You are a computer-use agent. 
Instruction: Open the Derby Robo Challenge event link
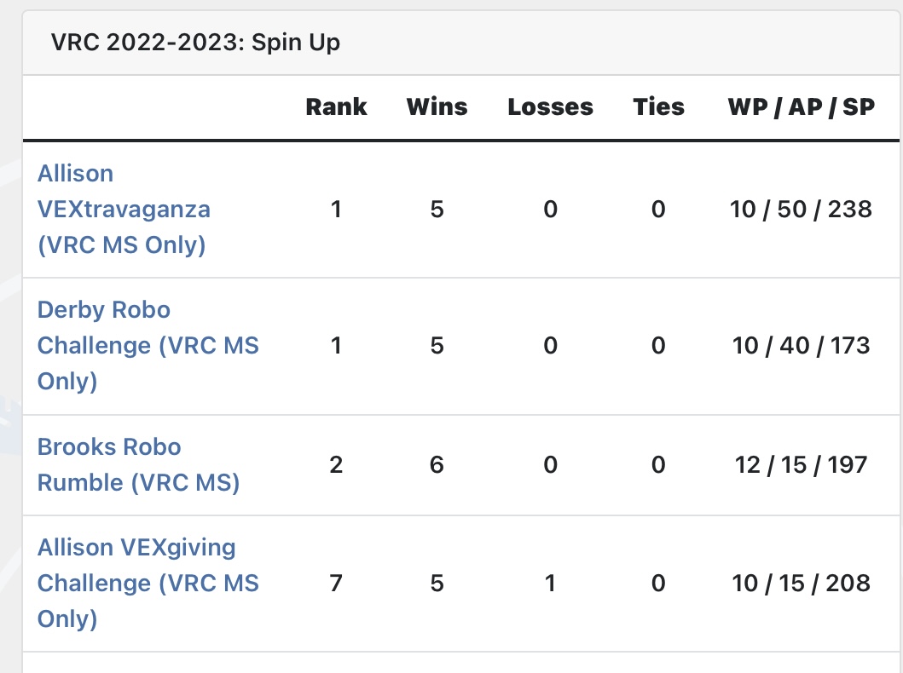pyautogui.click(x=148, y=346)
